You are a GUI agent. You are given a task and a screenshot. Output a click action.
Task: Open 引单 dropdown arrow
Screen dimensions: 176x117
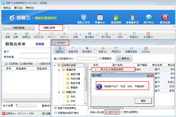pyautogui.click(x=81, y=35)
